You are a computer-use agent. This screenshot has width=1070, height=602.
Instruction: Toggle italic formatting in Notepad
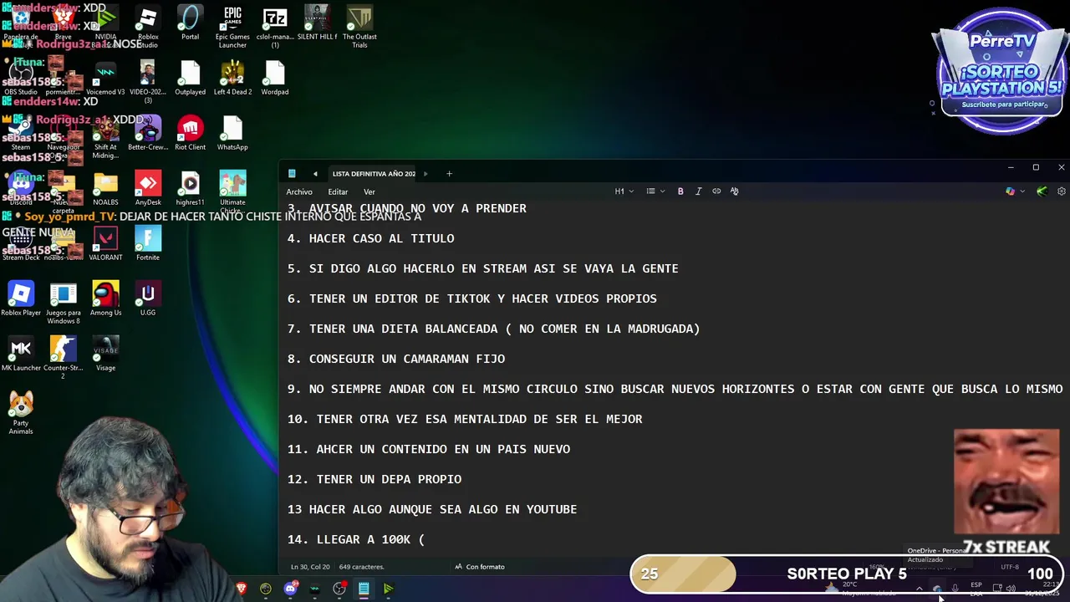point(699,191)
